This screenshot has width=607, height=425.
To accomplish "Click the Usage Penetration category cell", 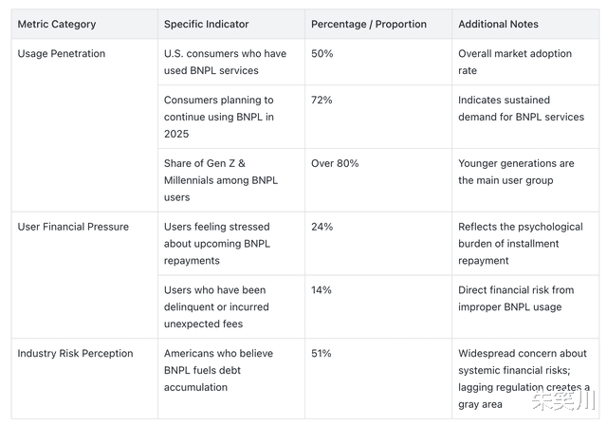I will (62, 54).
